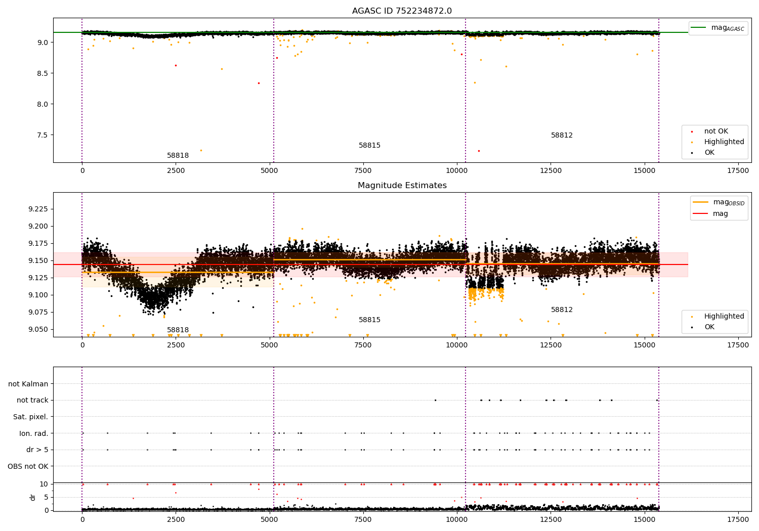Click the mag AGASC legend entry in top plot

pyautogui.click(x=718, y=28)
